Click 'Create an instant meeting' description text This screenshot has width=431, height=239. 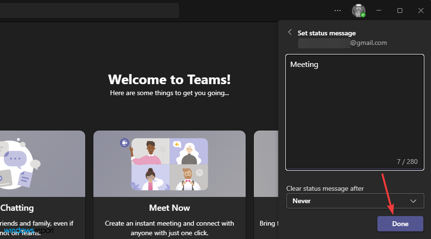tap(170, 228)
